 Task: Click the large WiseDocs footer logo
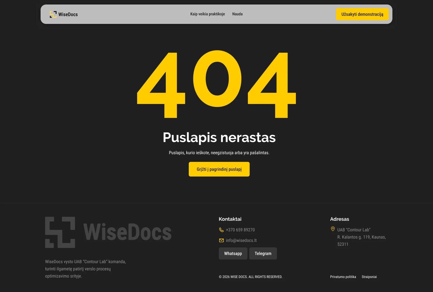(108, 232)
